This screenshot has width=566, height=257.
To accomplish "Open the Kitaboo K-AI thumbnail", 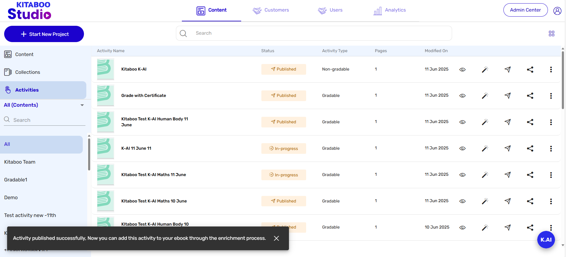I will point(106,70).
